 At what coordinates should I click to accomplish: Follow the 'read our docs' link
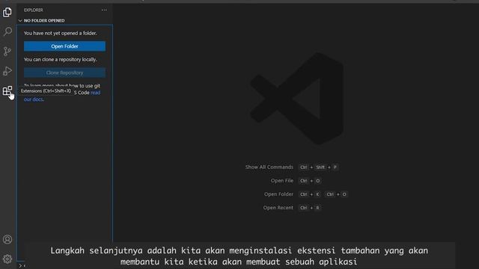click(x=95, y=93)
